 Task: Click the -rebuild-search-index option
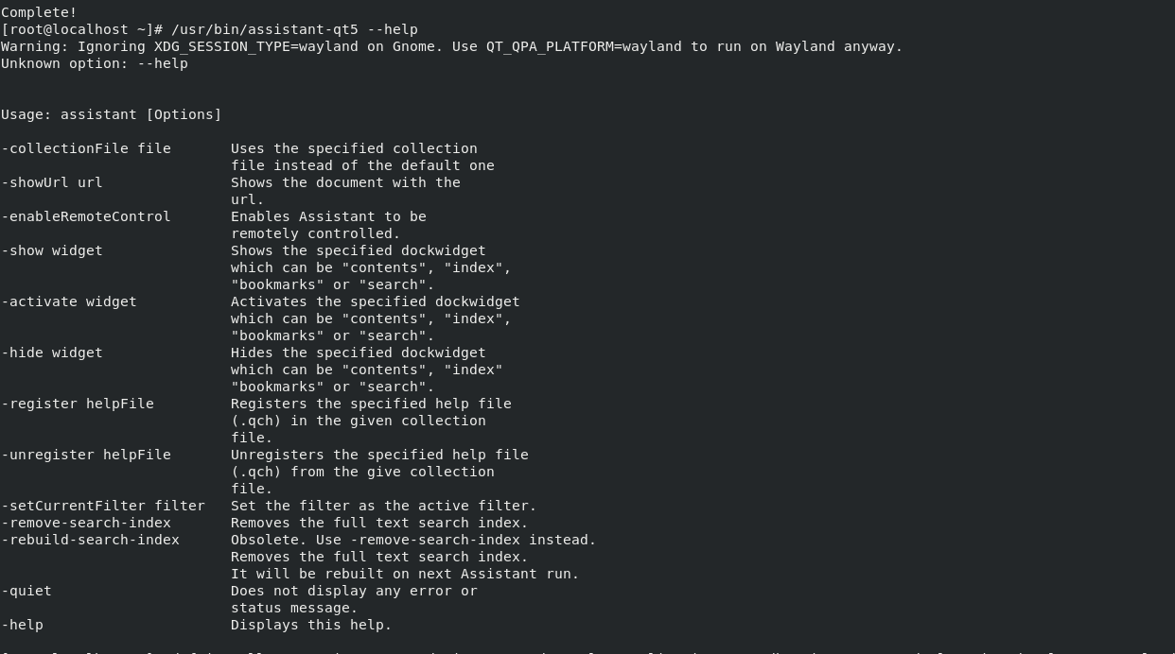(90, 540)
